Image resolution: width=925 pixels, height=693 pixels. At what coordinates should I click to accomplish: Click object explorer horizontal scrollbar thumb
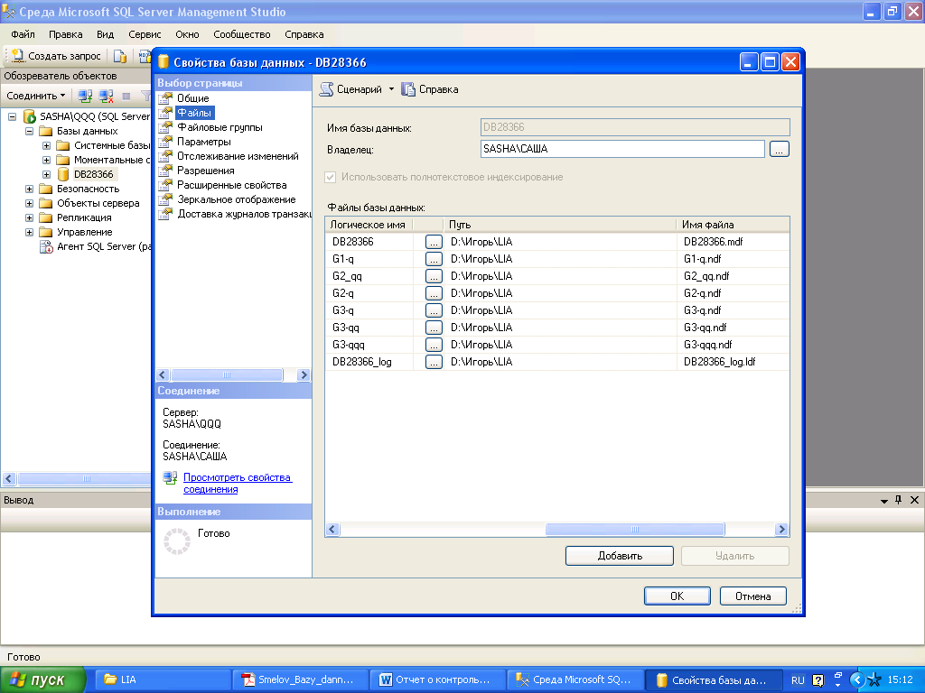[x=86, y=478]
